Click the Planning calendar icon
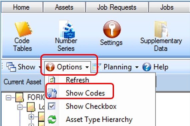 pos(97,67)
